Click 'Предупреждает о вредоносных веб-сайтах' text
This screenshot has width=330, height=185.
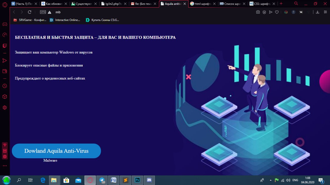coord(50,78)
